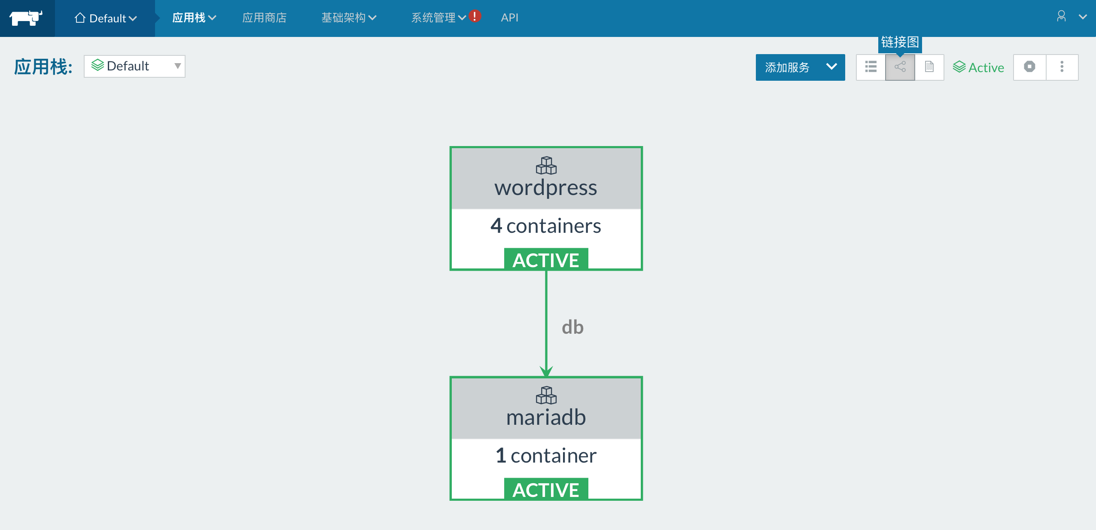Click the 添加服务 button
Screen dimensions: 1096x530
pyautogui.click(x=787, y=67)
